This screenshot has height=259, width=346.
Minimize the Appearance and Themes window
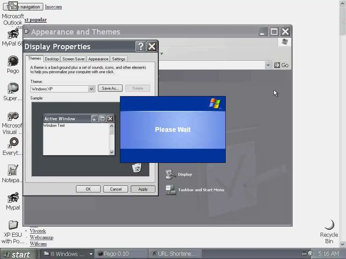[x=263, y=32]
